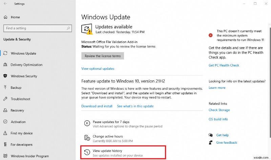Open View update history
This screenshot has height=160, width=271.
pos(107,151)
